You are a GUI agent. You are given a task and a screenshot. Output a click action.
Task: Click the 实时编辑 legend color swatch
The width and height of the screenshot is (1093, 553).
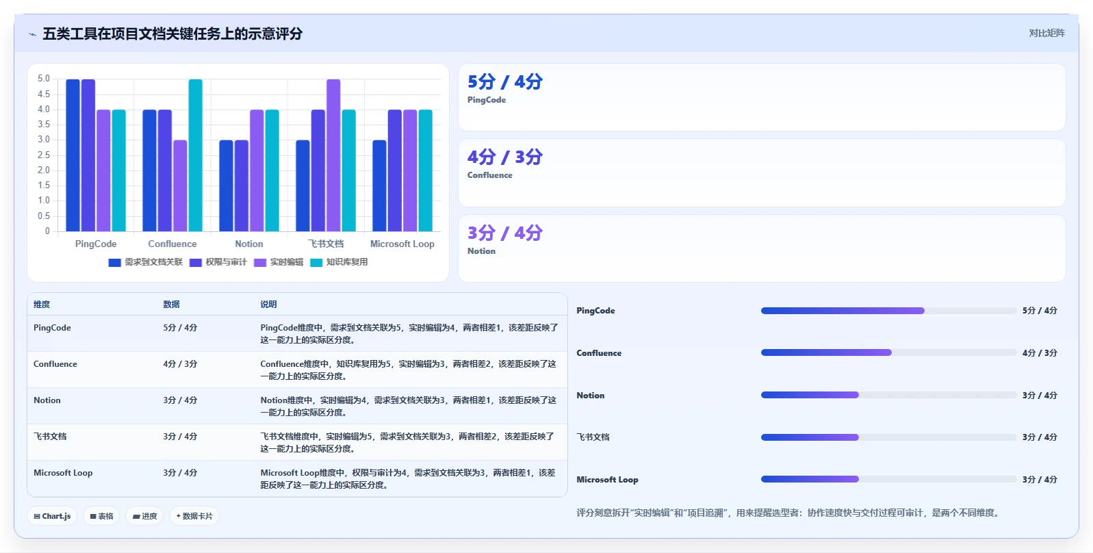(260, 262)
